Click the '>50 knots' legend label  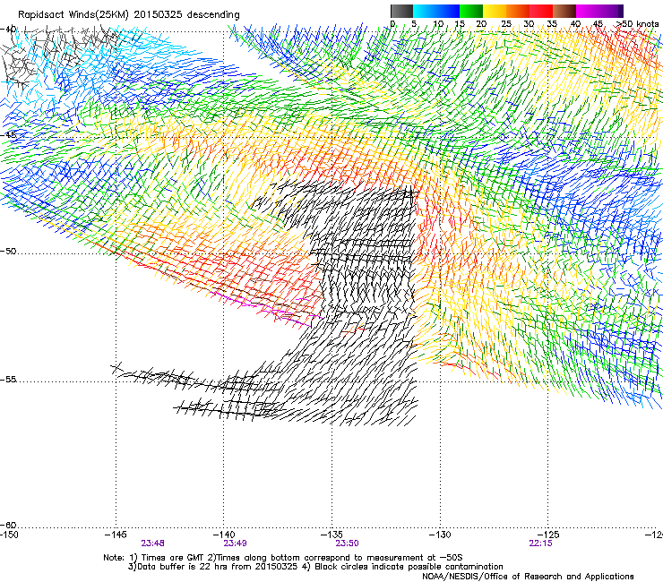point(637,24)
